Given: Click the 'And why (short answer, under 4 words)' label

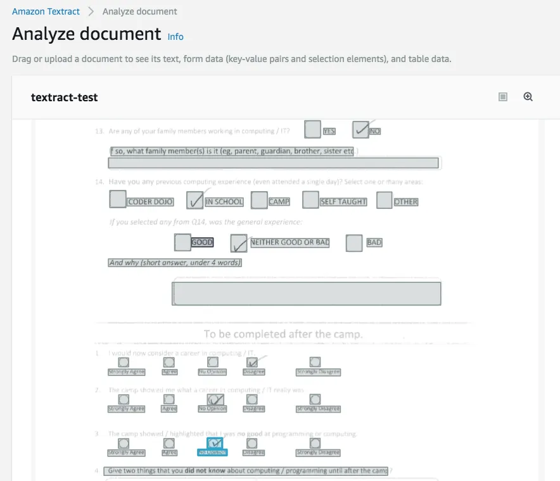Looking at the screenshot, I should tap(175, 263).
